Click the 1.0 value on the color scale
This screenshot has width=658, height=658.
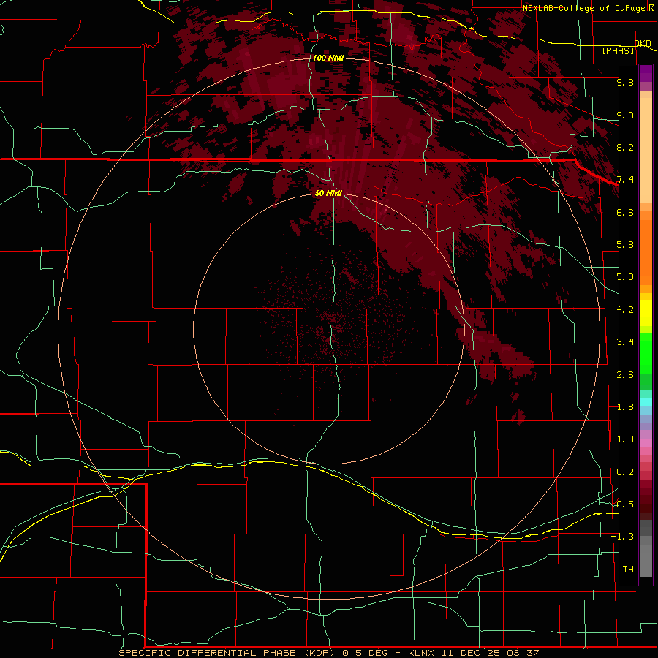coord(625,439)
